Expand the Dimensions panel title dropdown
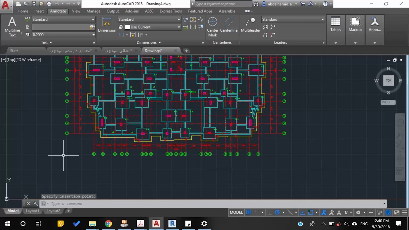This screenshot has height=230, width=409. click(x=149, y=42)
